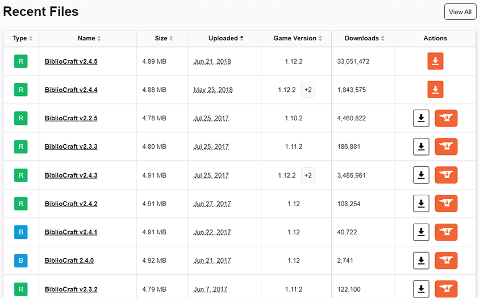Show +2 more versions for BiblioCraft v2.4.3
The width and height of the screenshot is (480, 298).
click(308, 175)
